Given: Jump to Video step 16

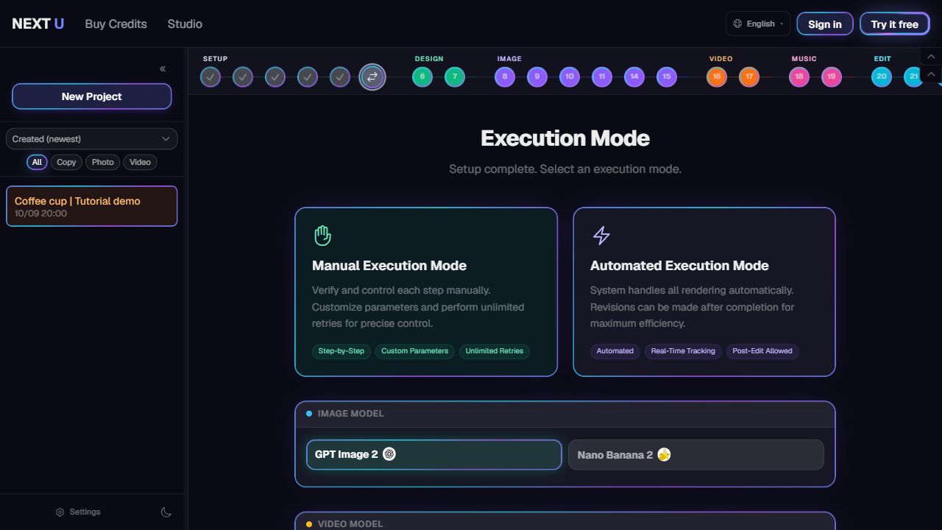Looking at the screenshot, I should pos(717,77).
